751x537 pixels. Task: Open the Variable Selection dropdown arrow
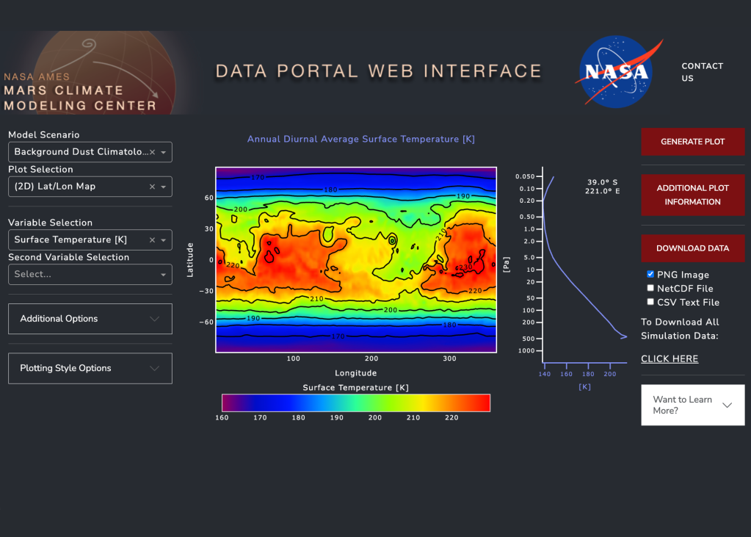[x=163, y=240]
